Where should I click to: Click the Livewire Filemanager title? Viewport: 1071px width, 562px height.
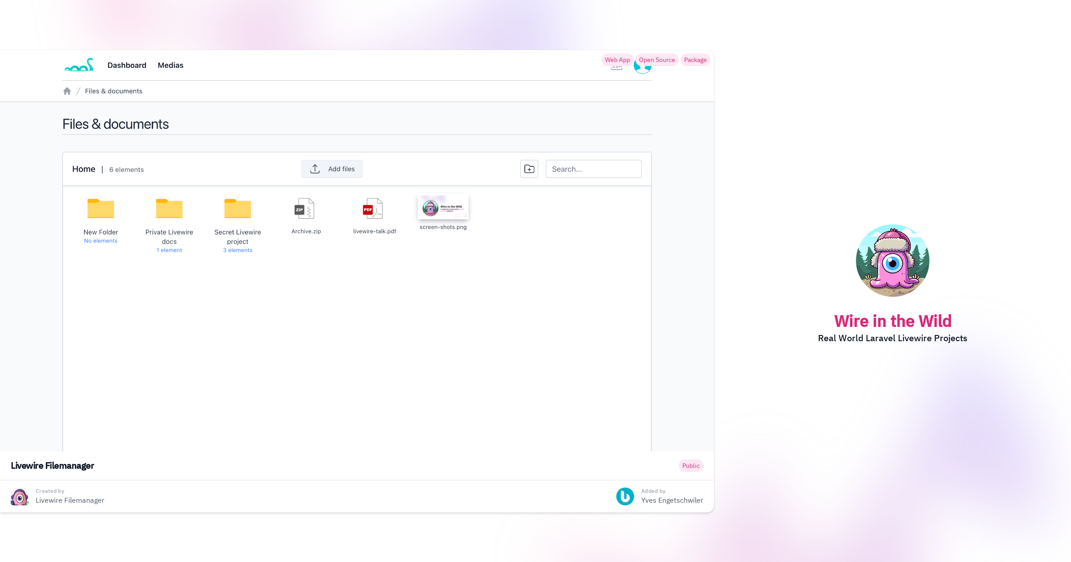point(52,466)
